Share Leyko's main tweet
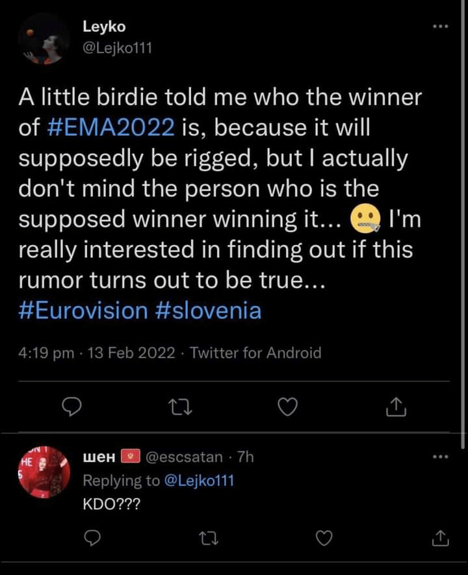468x575 pixels. (395, 406)
